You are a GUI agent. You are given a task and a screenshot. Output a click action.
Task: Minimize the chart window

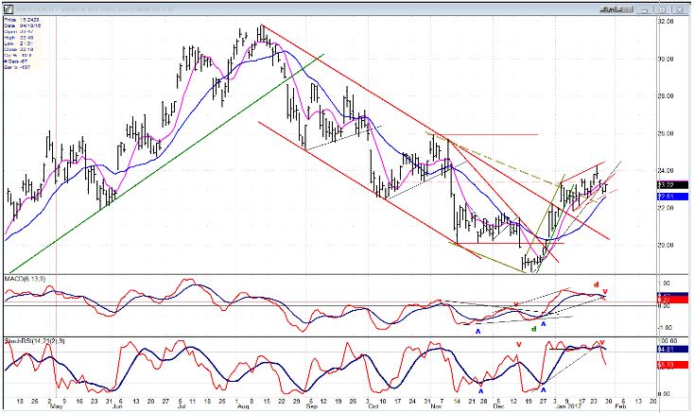[648, 9]
